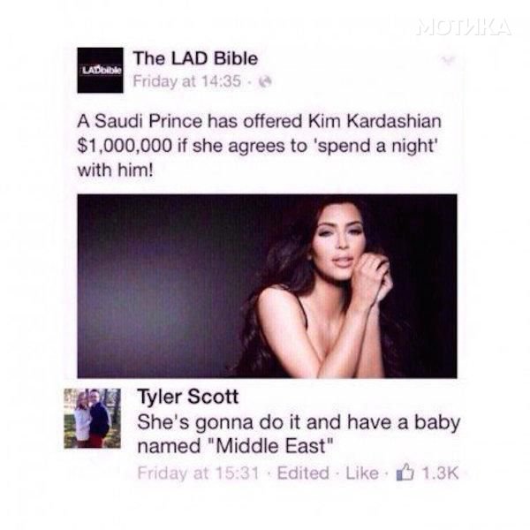
Task: Click the post text about Saudi Prince
Action: click(x=259, y=146)
